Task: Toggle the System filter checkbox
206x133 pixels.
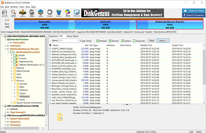Action: pos(123,41)
